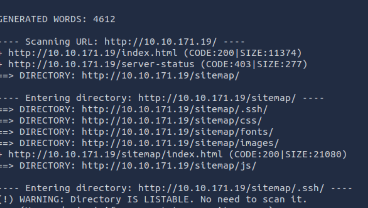Click the sitemap/ URL on the first DIRECTORY line
368x208 pixels.
pos(160,76)
